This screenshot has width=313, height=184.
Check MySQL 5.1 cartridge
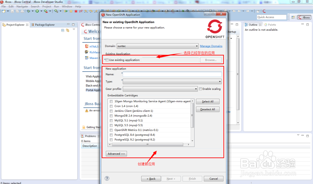111,120
